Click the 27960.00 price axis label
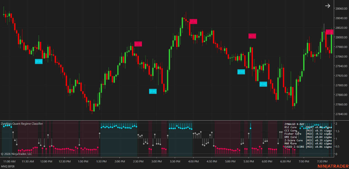 341,56
